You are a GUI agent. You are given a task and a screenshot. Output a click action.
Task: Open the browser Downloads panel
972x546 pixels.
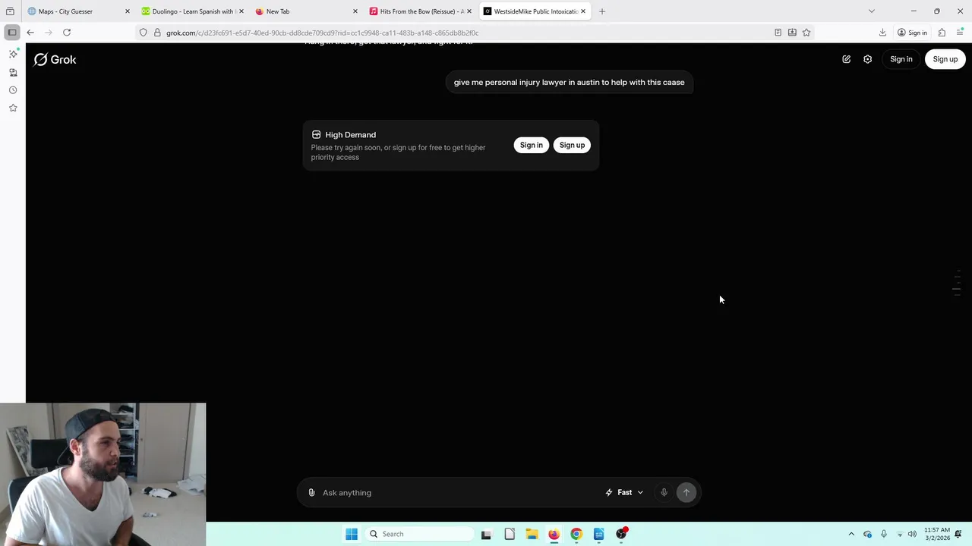pyautogui.click(x=882, y=33)
